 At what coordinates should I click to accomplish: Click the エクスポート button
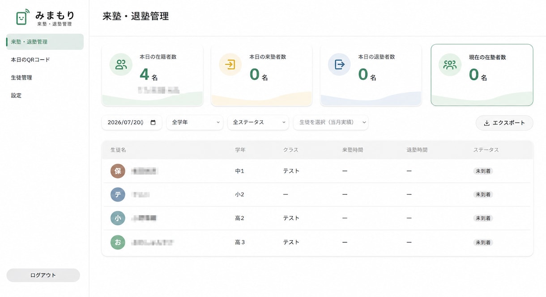pos(504,123)
